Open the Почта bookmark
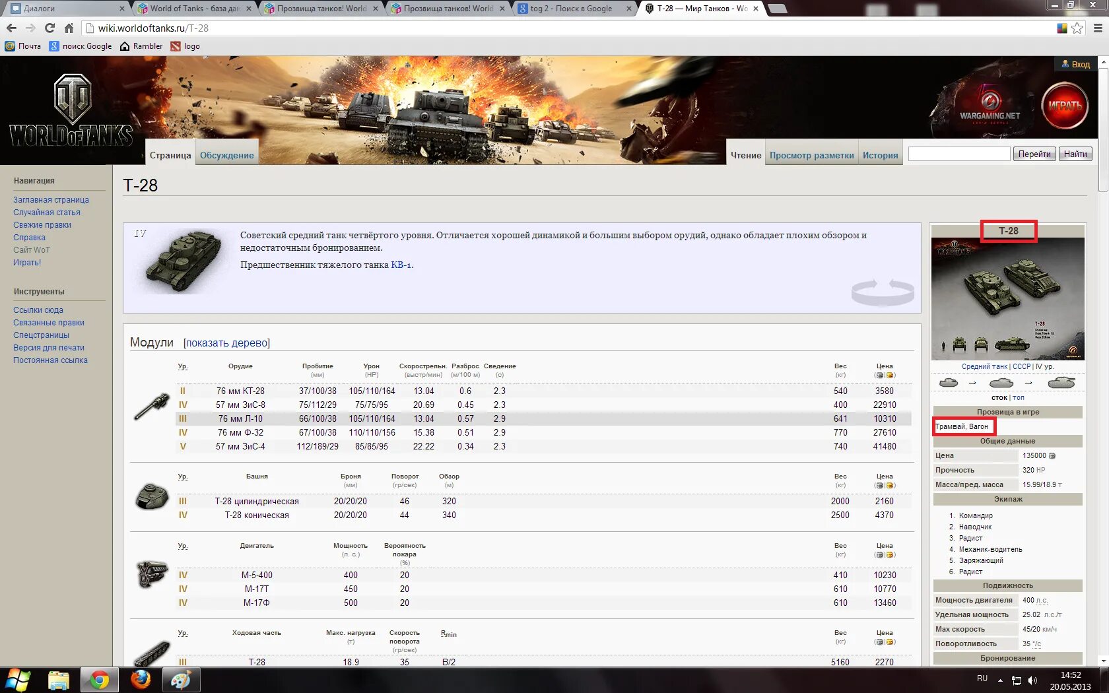 tap(23, 46)
